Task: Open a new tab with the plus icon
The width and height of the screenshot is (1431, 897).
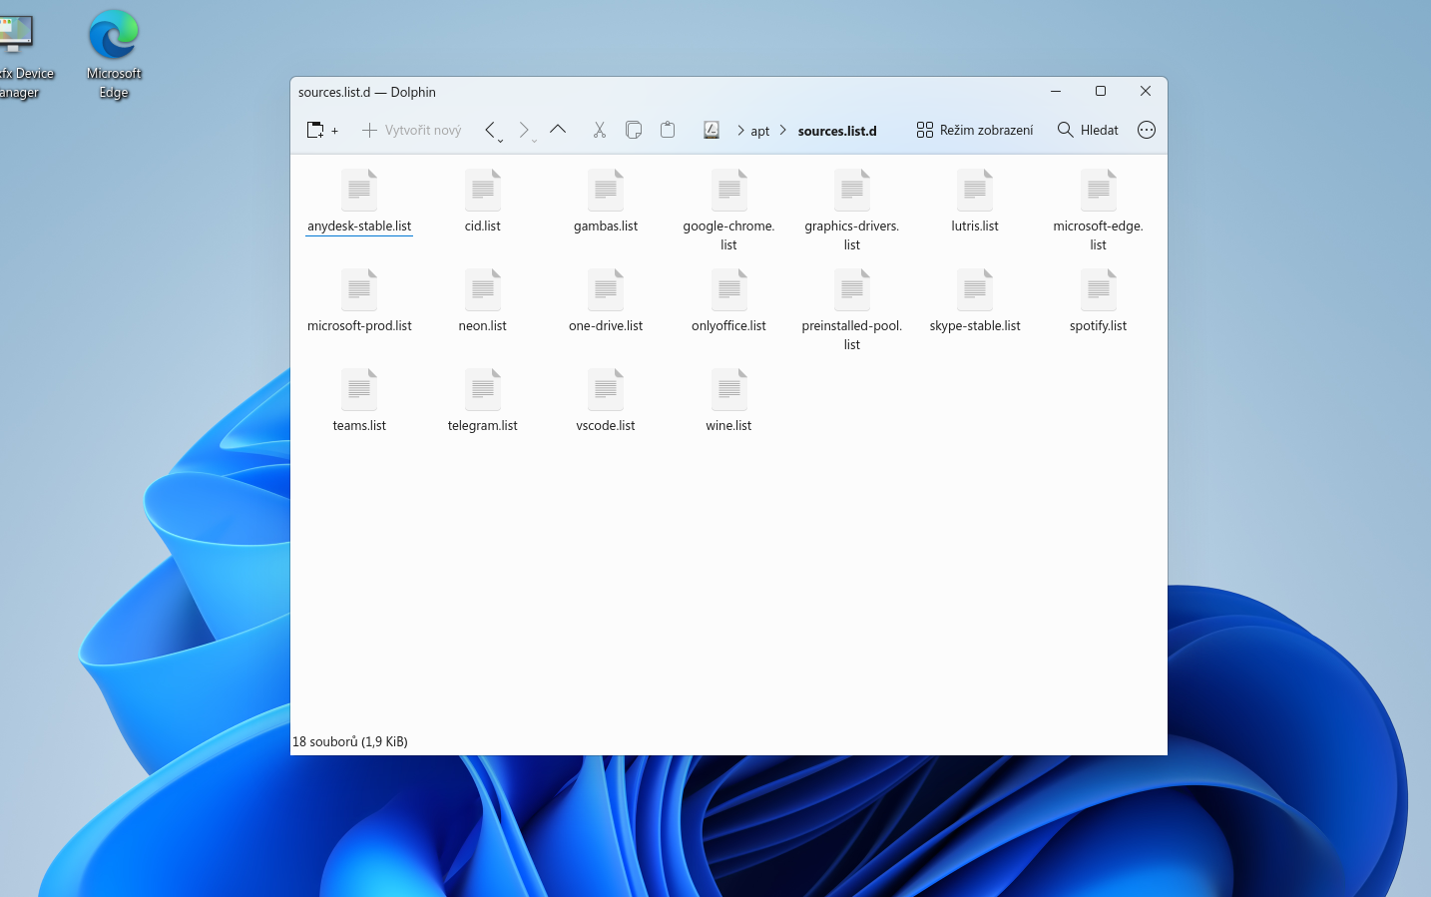Action: (322, 130)
